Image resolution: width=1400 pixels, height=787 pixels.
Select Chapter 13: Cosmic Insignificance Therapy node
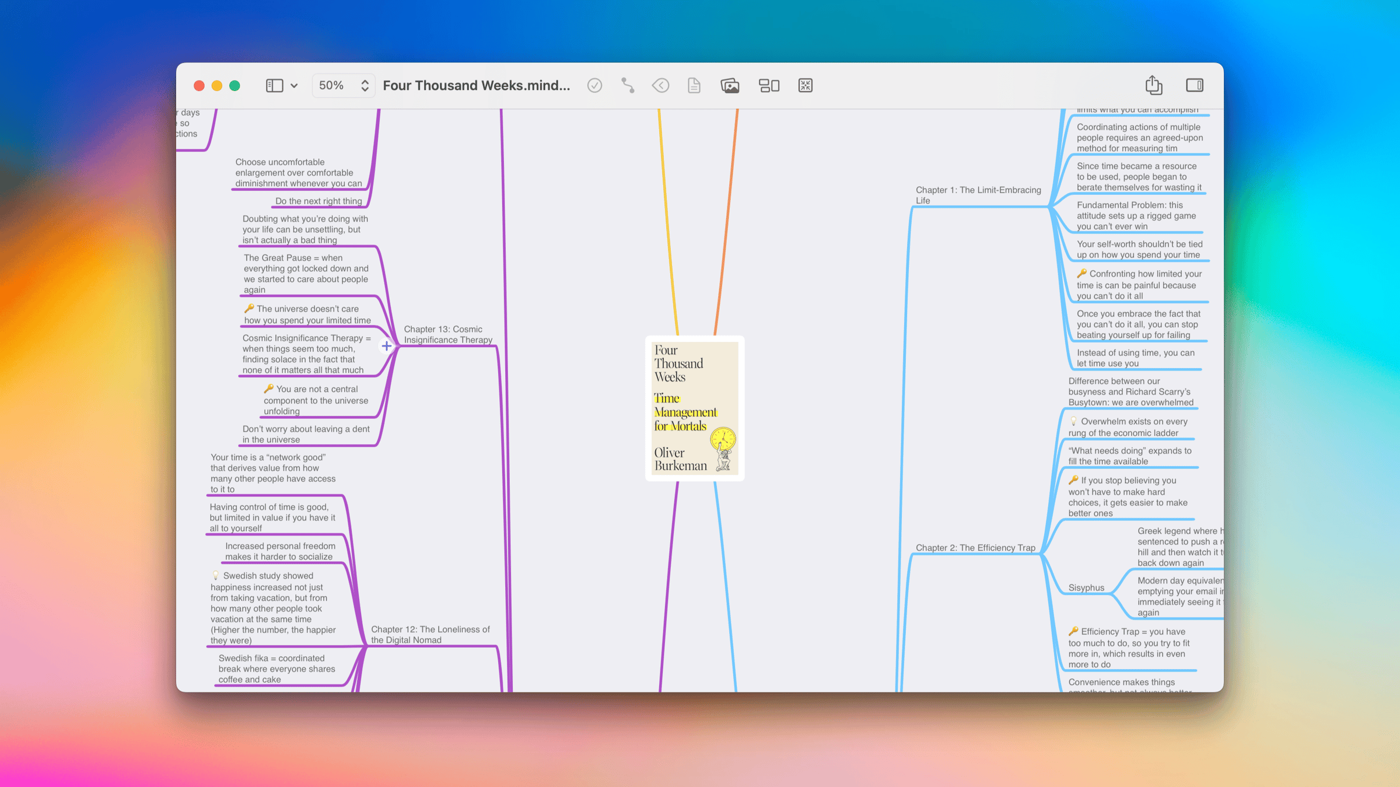click(x=448, y=334)
